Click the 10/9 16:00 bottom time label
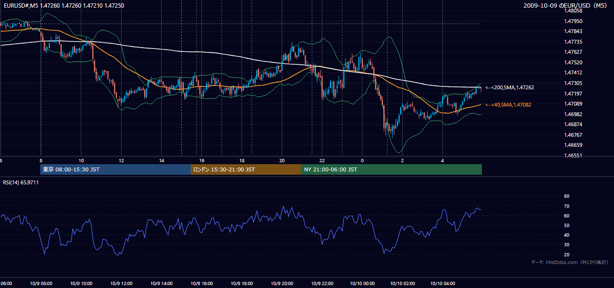The height and width of the screenshot is (288, 614). point(202,284)
